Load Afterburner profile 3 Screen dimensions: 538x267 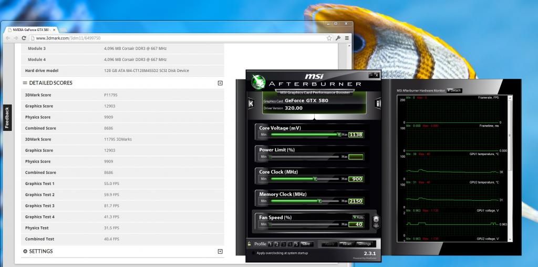pos(283,244)
